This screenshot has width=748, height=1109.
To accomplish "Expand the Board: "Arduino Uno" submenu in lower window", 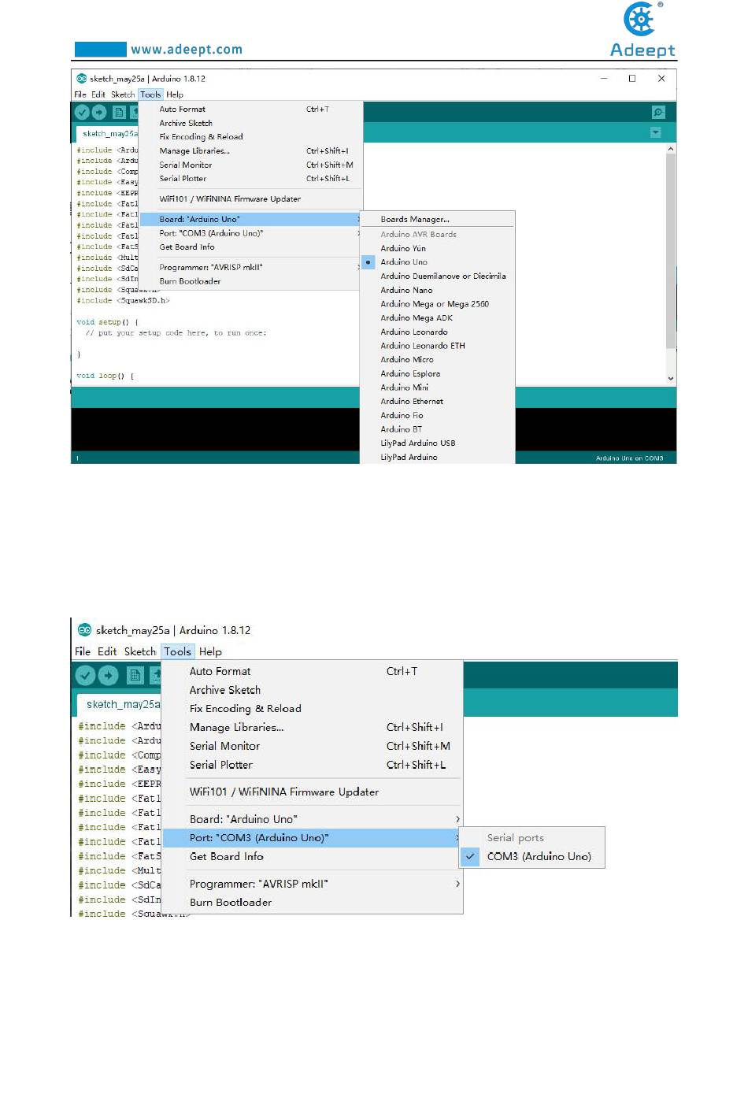I will click(312, 819).
